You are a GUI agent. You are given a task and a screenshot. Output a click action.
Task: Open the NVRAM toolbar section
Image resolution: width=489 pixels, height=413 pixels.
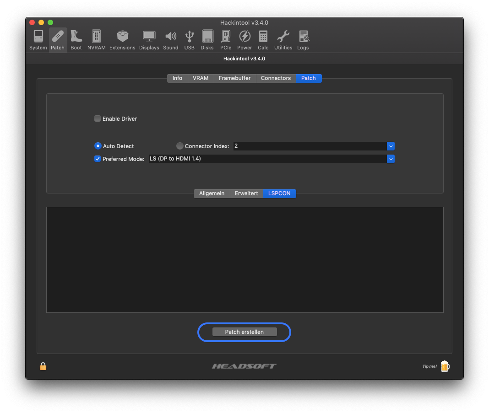tap(96, 40)
